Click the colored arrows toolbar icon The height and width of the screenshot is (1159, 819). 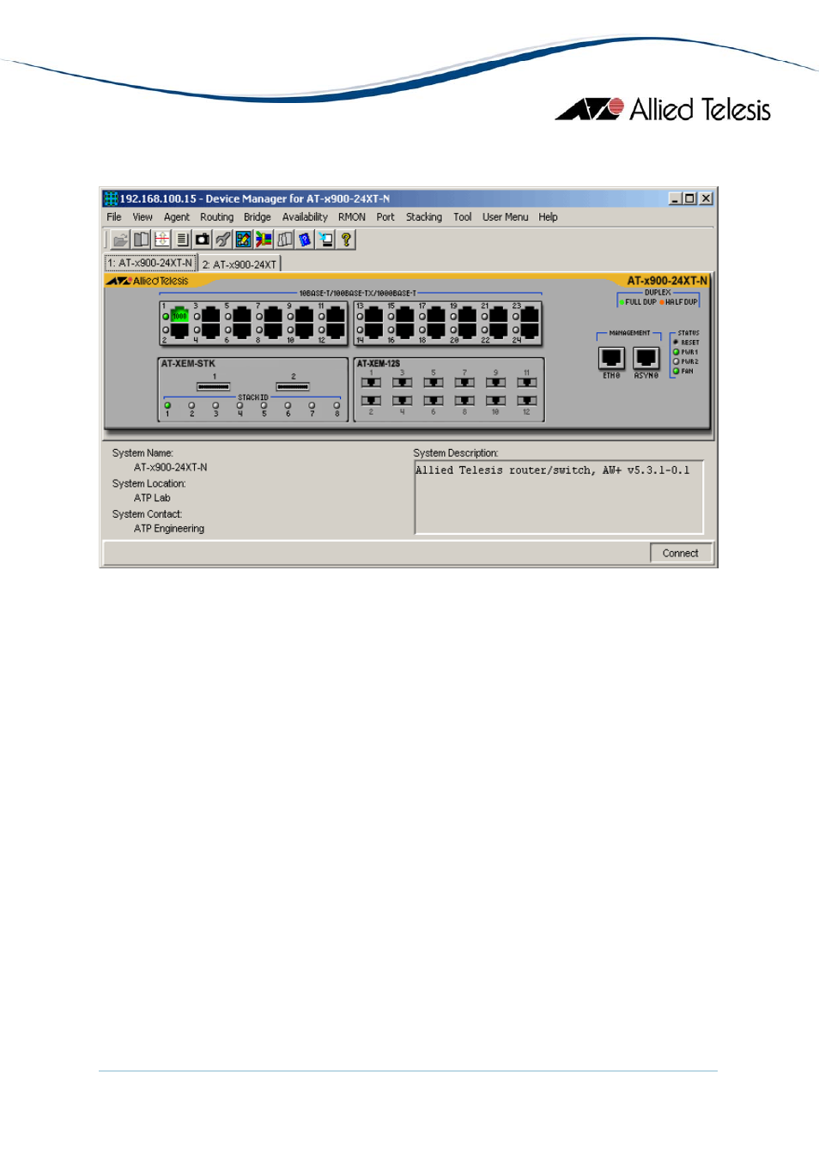click(x=264, y=240)
